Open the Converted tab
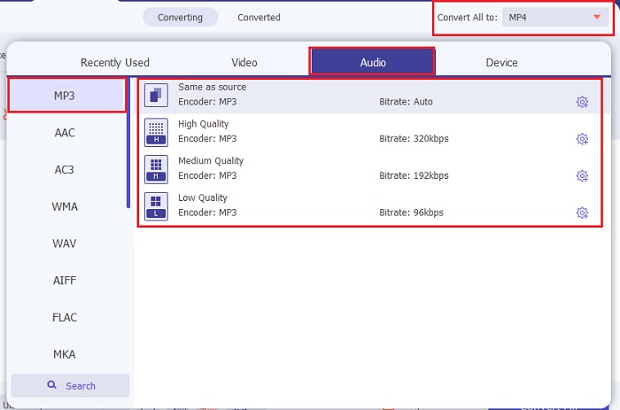Screen dimensions: 620x410 tap(259, 18)
